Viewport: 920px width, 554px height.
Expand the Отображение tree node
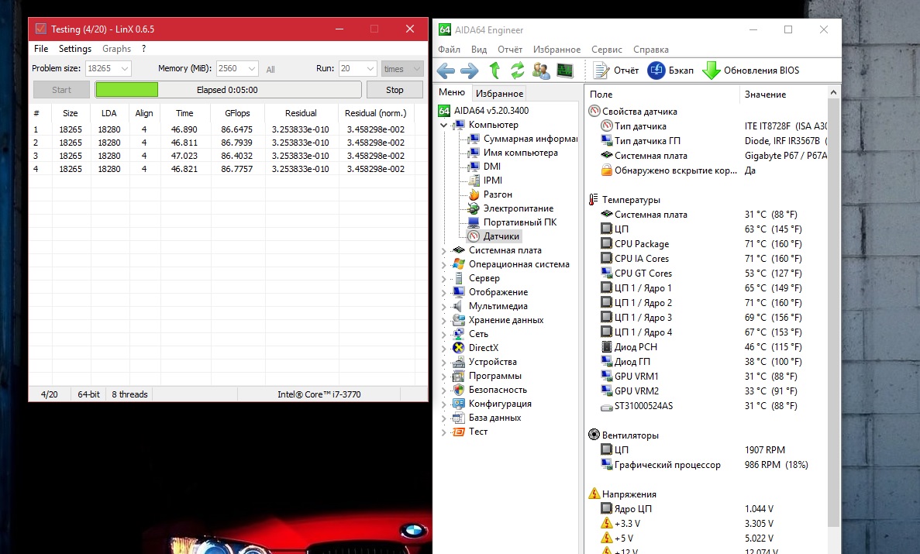point(444,292)
